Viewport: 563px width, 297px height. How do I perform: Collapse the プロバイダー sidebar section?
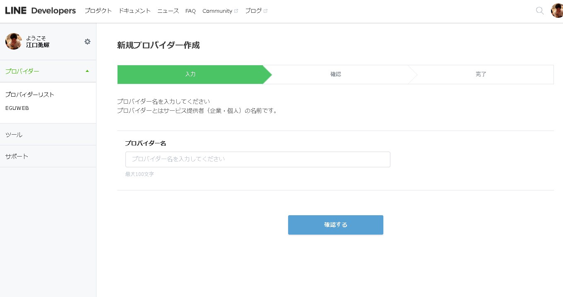pyautogui.click(x=87, y=71)
